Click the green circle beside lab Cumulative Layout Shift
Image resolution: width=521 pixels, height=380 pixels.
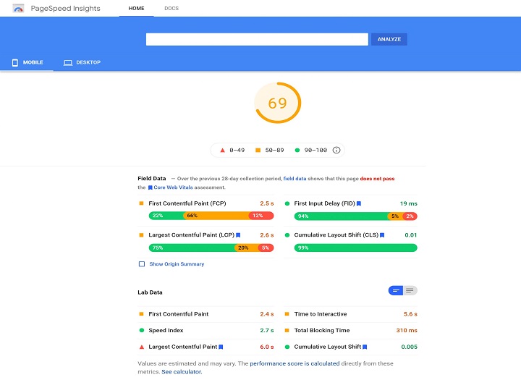click(x=287, y=347)
